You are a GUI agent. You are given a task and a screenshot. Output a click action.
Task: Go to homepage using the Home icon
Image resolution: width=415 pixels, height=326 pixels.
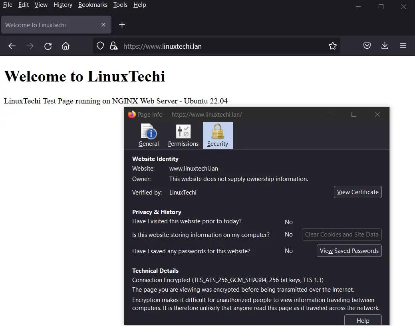point(66,46)
